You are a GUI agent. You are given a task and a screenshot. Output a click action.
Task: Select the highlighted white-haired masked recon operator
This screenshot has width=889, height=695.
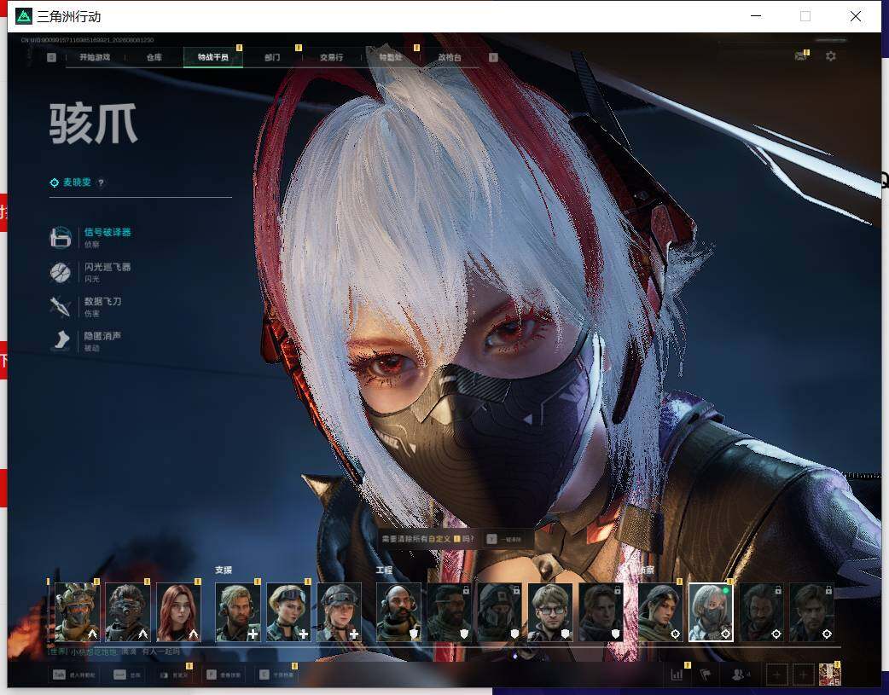[711, 612]
